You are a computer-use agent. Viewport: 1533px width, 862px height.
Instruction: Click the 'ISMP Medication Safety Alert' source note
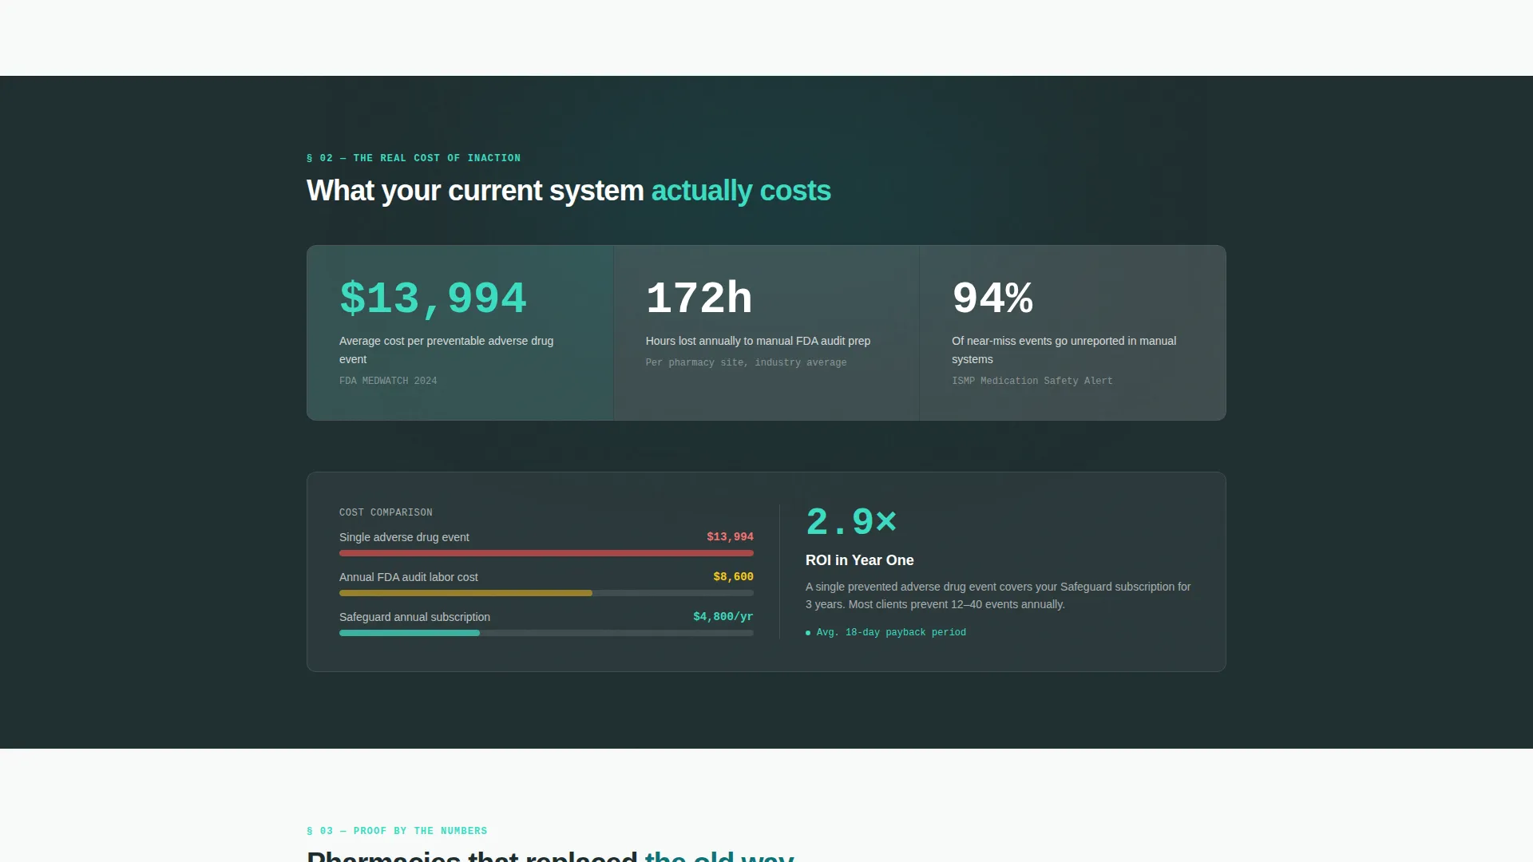click(x=1032, y=381)
